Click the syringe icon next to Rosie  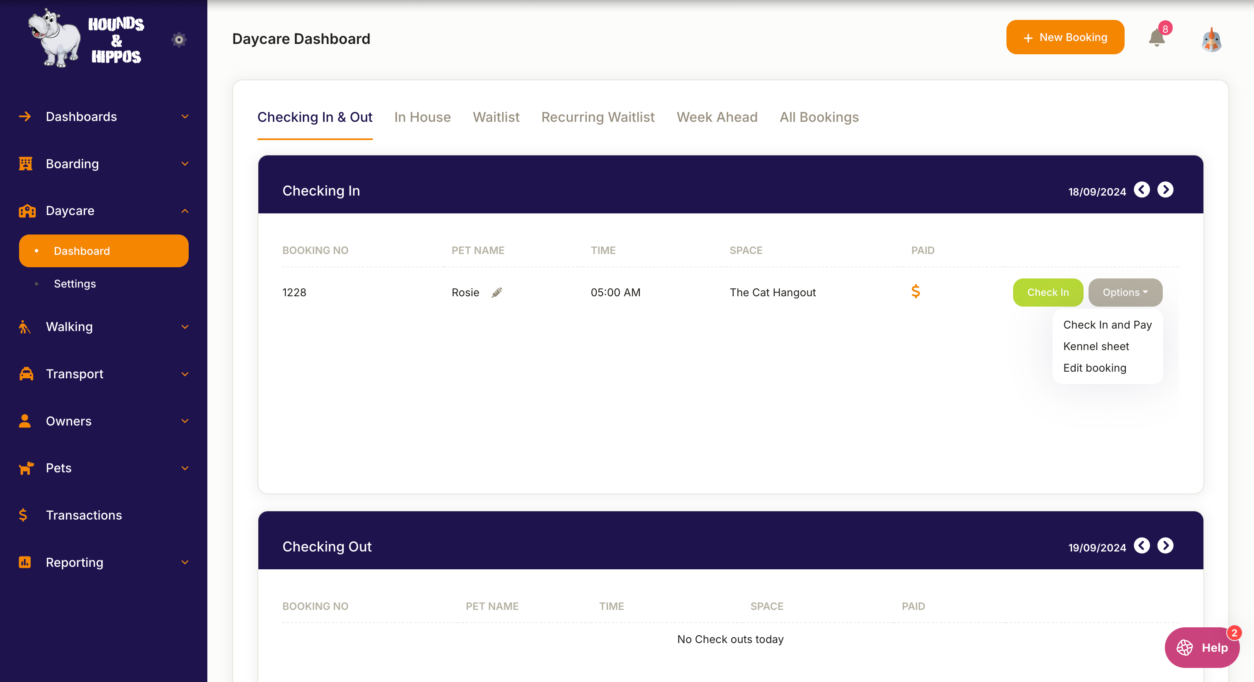pyautogui.click(x=496, y=293)
